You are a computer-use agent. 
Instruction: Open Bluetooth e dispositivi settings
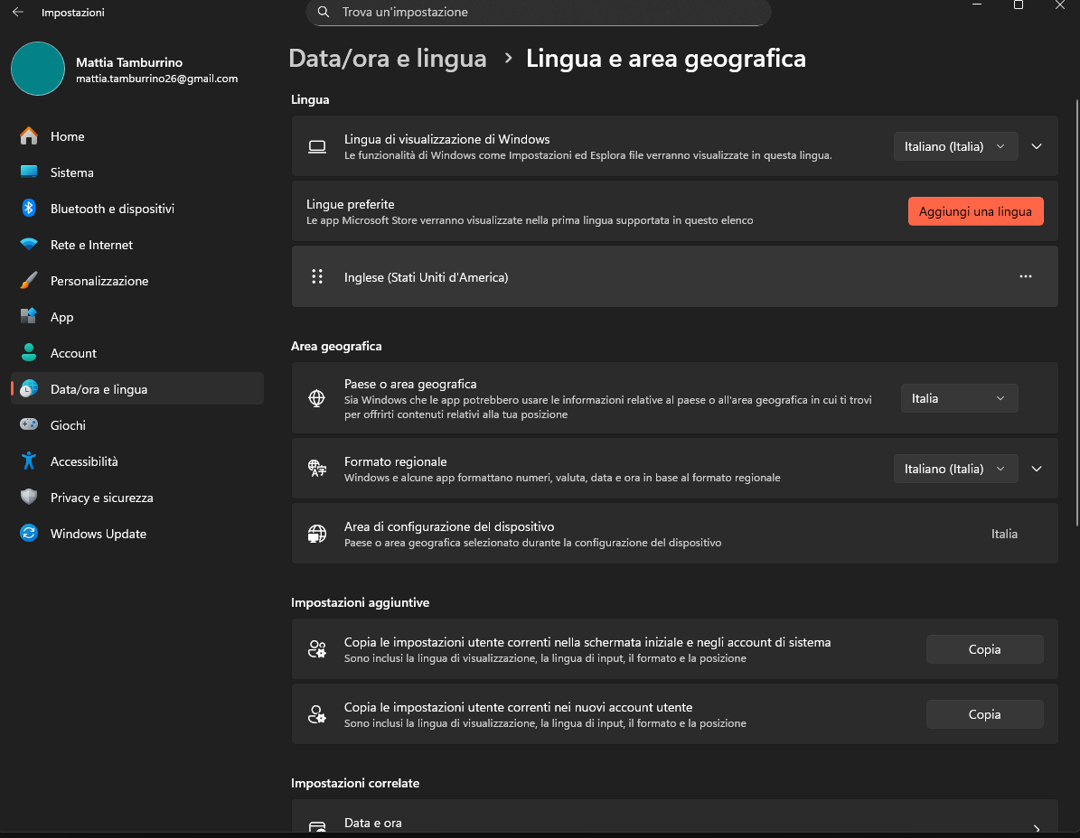pos(137,209)
